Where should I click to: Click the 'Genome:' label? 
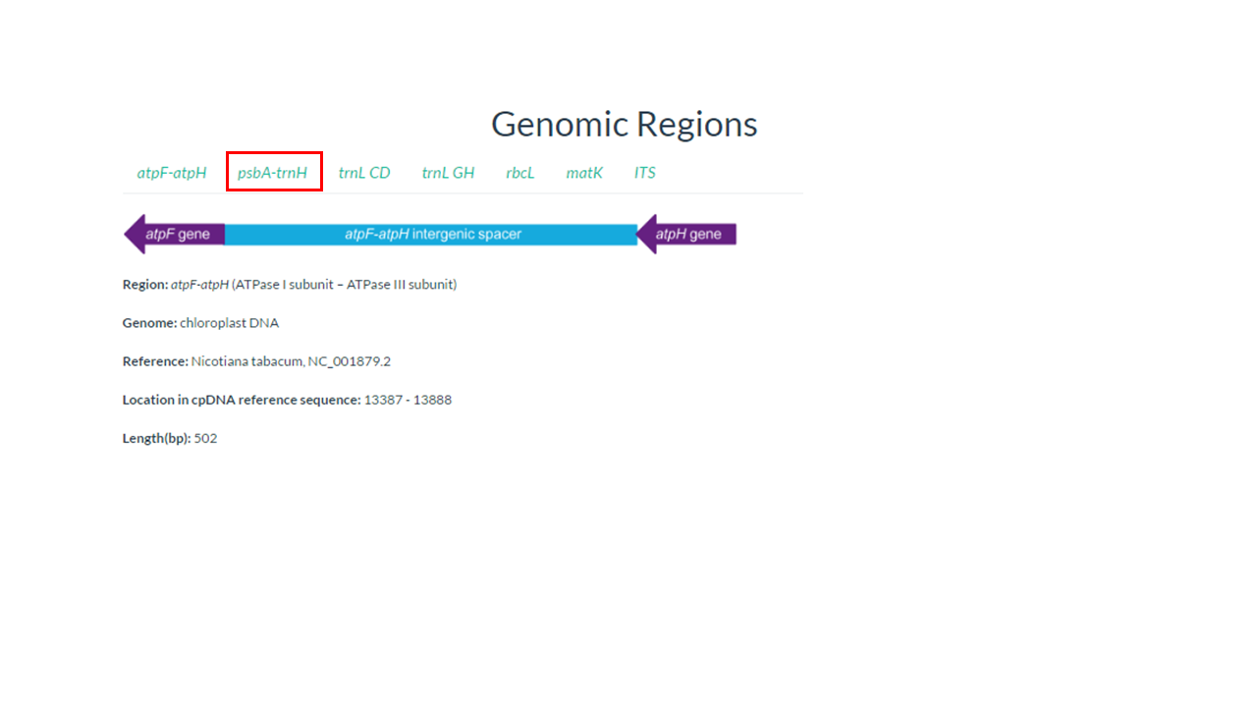click(149, 323)
